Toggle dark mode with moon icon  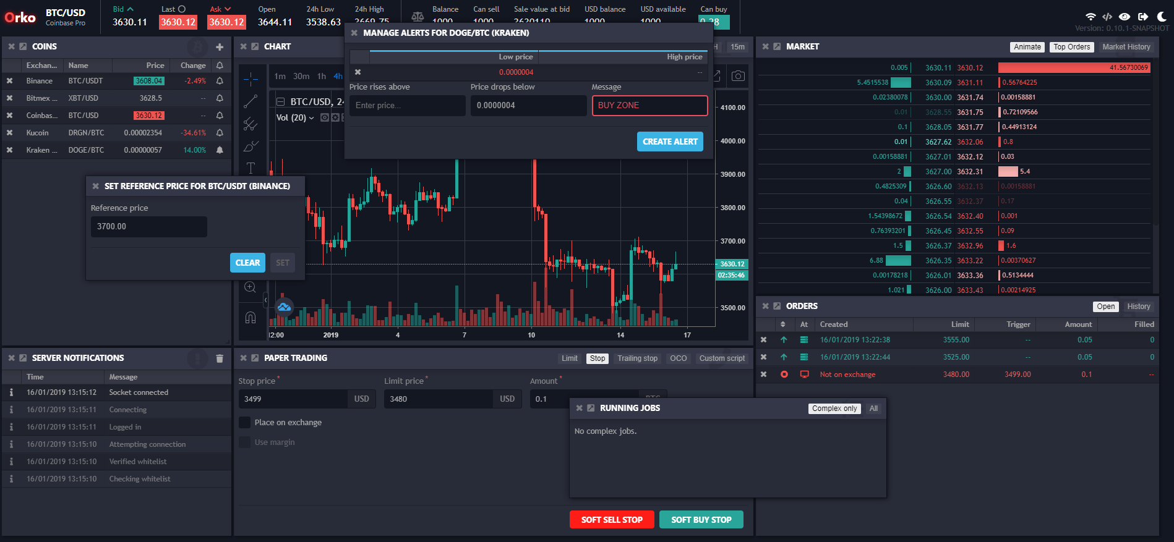coord(1162,17)
